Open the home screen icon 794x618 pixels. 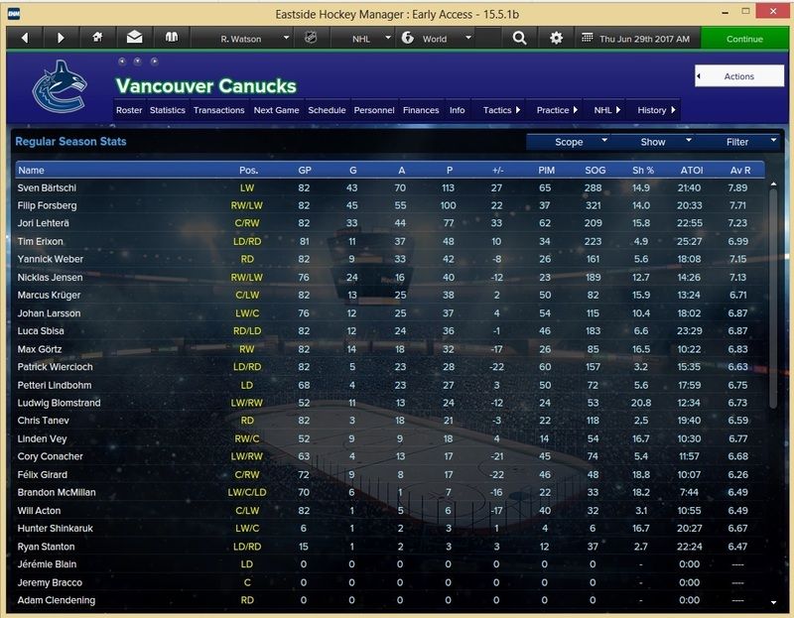click(97, 38)
